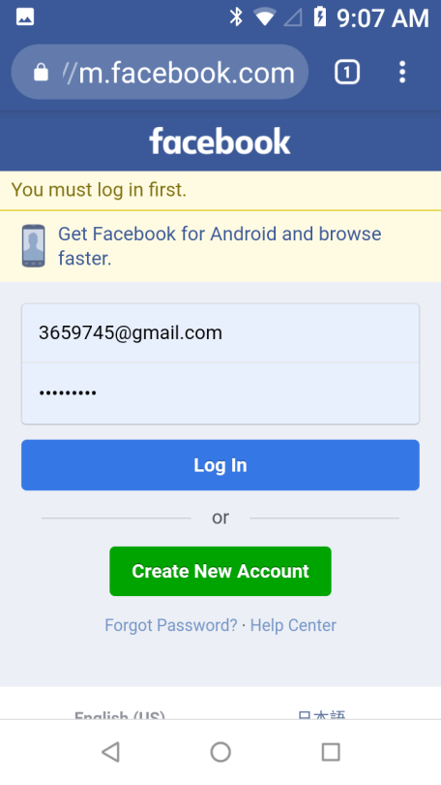
Task: Focus the password field
Action: coord(220,393)
